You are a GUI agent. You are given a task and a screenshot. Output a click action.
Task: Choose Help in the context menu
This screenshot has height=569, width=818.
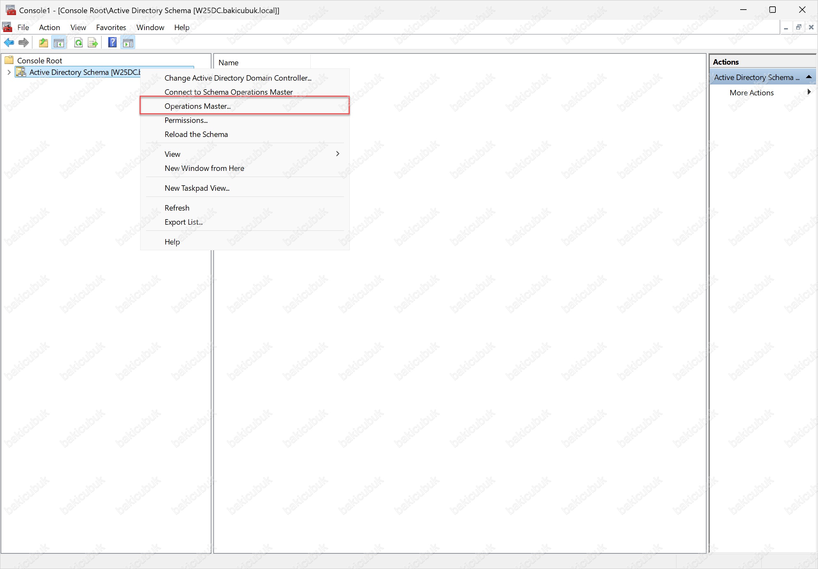[x=245, y=242]
